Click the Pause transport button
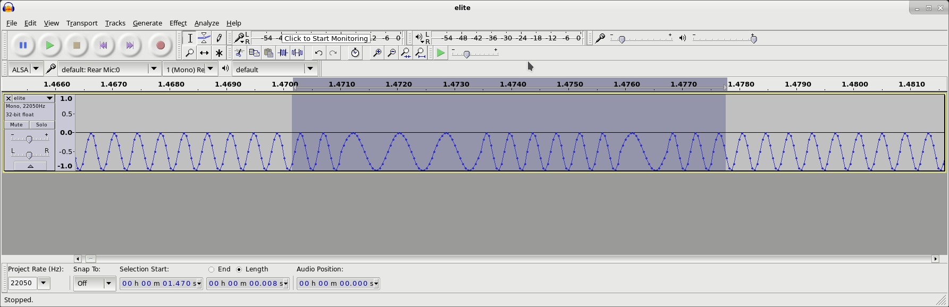 click(x=23, y=46)
